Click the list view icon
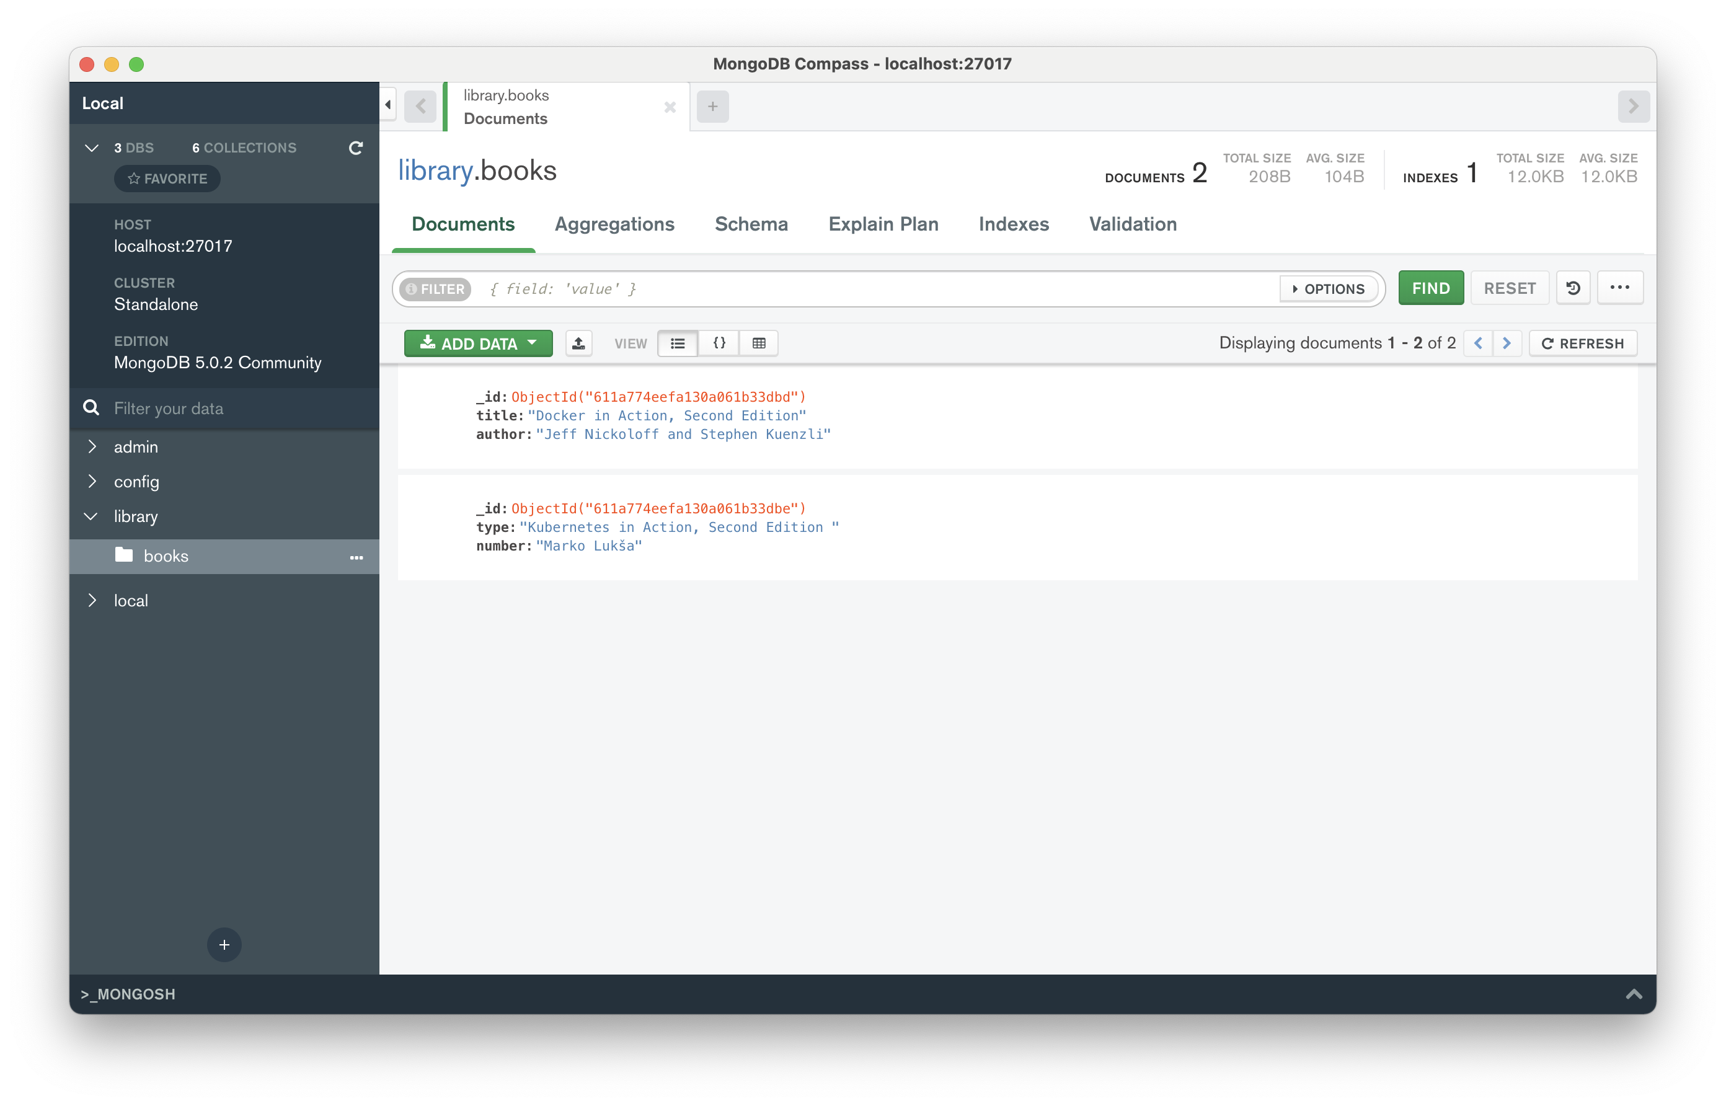 point(678,342)
